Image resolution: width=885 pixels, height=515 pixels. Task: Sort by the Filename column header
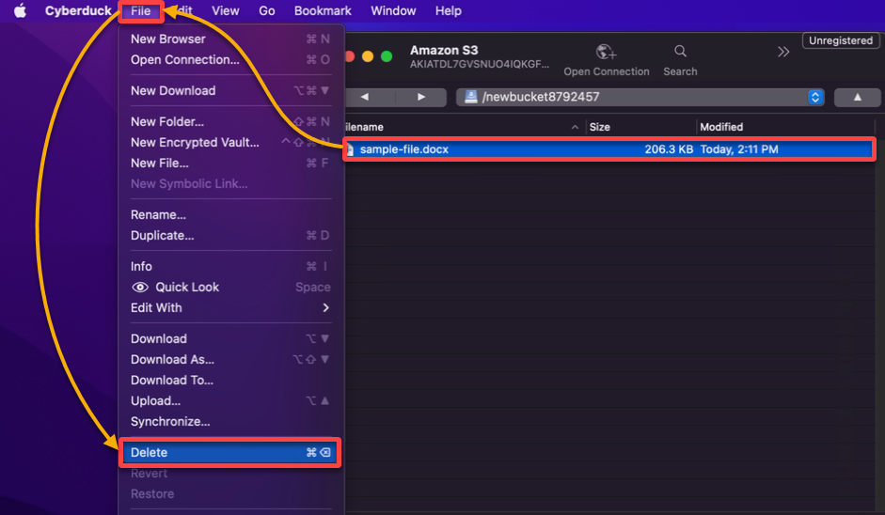pos(464,127)
